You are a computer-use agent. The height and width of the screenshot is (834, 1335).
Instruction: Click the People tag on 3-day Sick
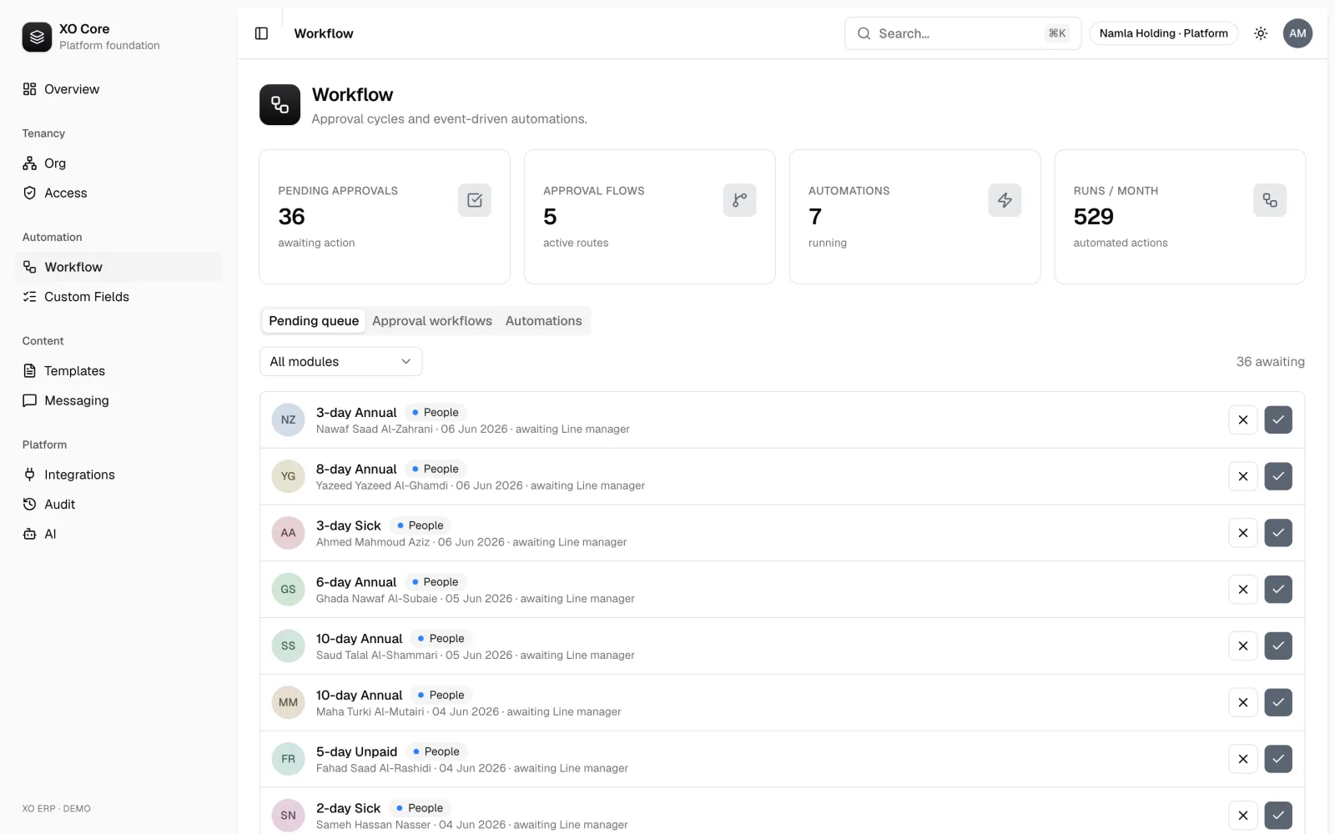point(421,525)
